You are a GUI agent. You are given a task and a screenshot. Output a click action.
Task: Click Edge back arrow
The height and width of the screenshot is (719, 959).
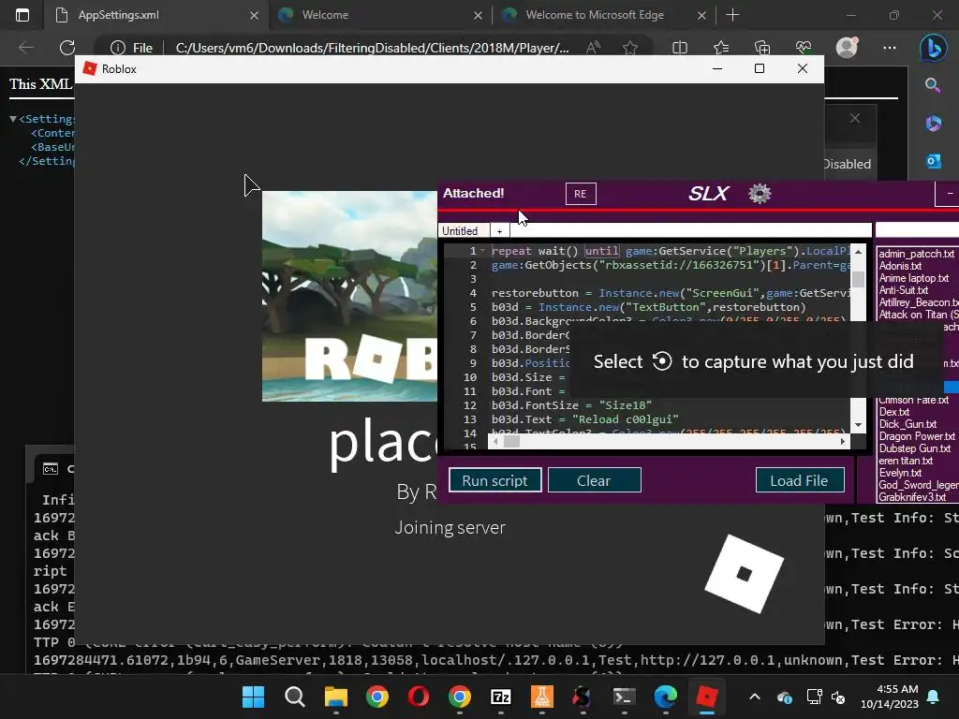[25, 47]
